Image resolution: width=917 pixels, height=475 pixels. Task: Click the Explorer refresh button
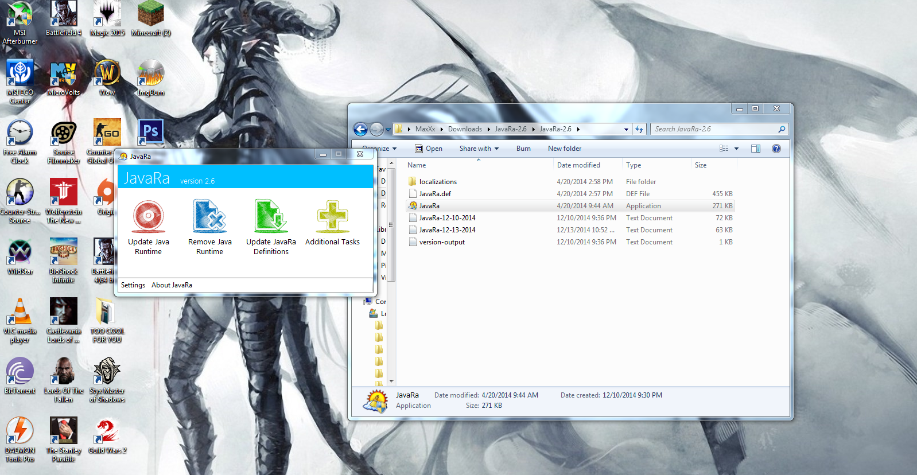pyautogui.click(x=639, y=130)
